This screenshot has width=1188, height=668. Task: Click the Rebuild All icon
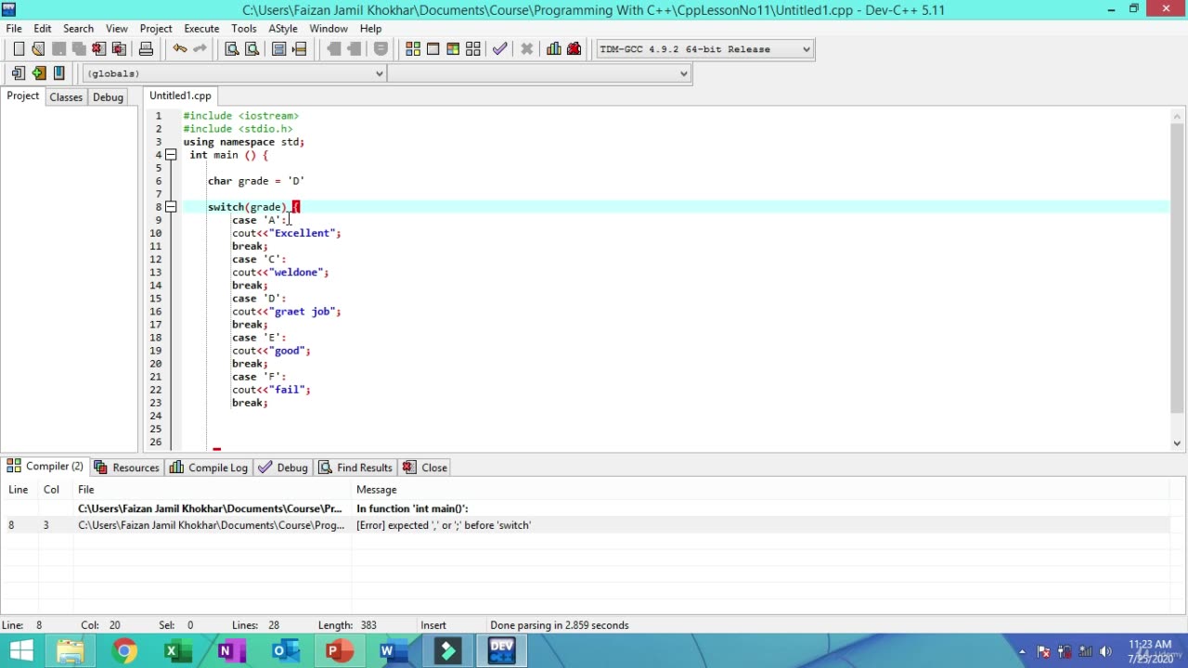[473, 49]
